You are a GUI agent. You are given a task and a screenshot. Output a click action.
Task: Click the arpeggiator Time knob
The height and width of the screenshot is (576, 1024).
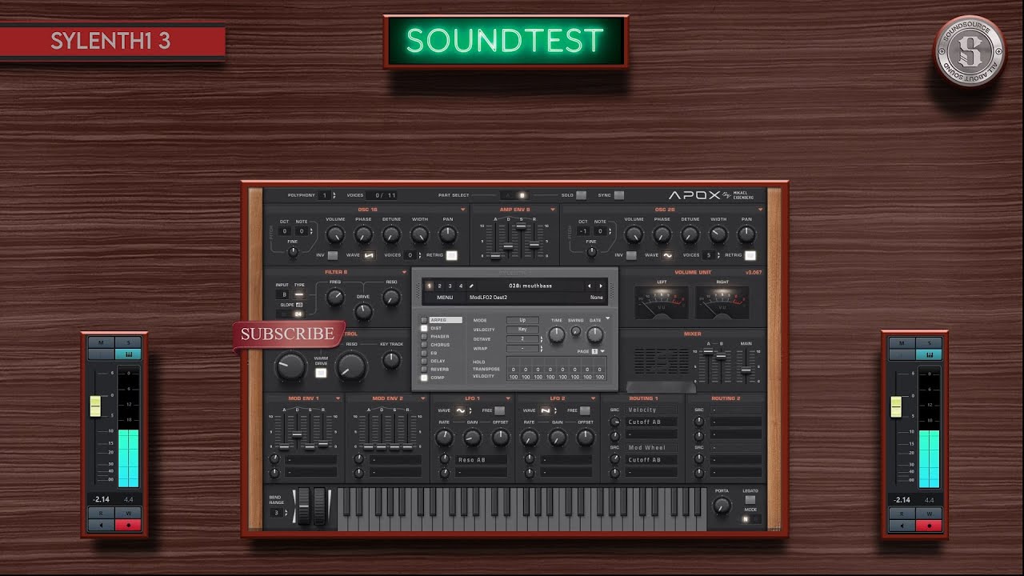tap(557, 334)
